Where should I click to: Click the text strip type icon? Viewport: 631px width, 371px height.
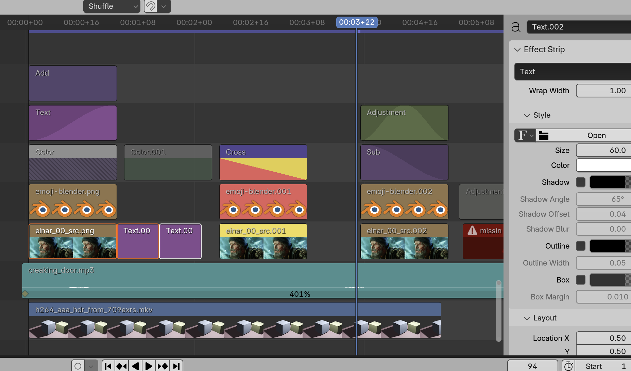pos(516,27)
